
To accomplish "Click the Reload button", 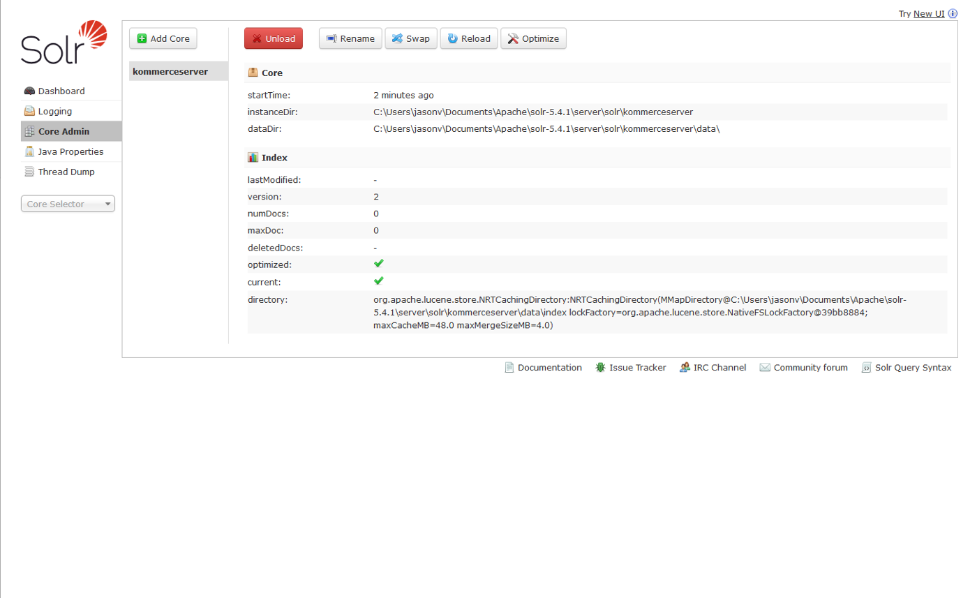I will tap(469, 39).
